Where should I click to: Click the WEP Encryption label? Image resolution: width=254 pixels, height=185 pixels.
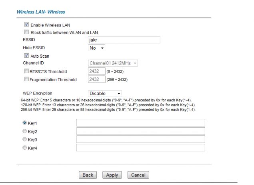click(38, 93)
